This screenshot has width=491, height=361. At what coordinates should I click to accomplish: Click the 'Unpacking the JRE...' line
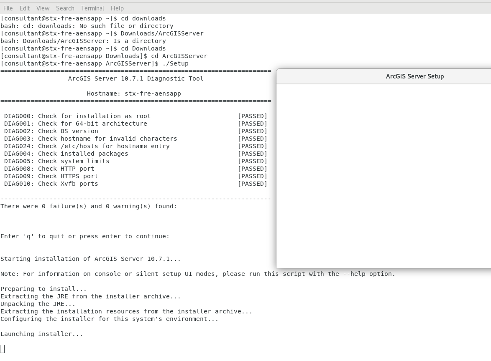pyautogui.click(x=38, y=303)
